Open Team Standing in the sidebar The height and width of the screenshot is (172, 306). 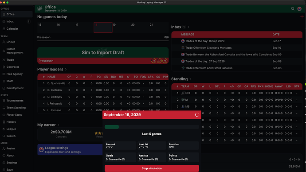(x=16, y=108)
